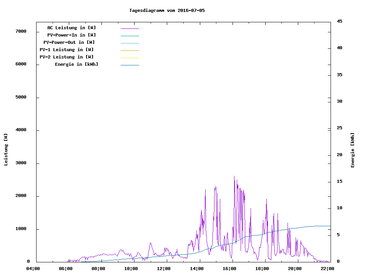Select the "PV-Power-In in [W]" legend entry

[74, 35]
